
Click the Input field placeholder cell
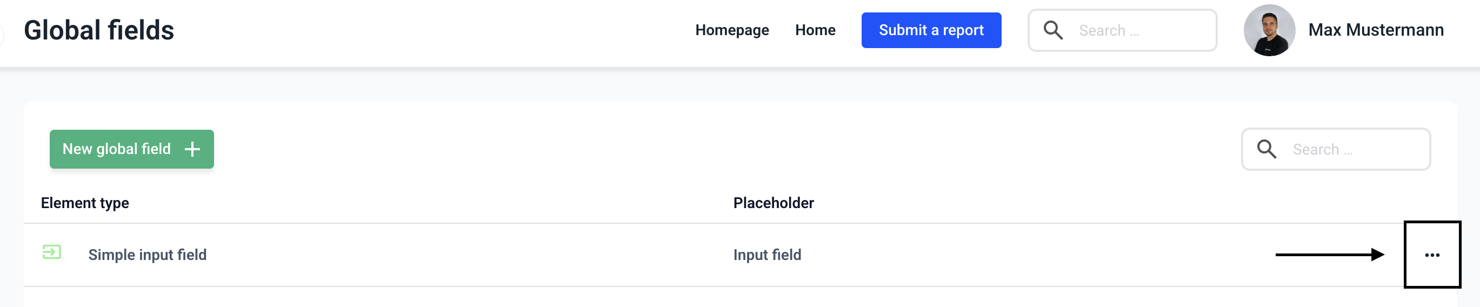767,255
